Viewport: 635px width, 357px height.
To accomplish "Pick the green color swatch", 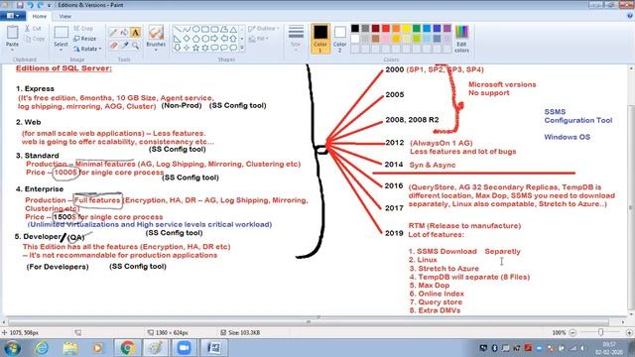I will click(417, 29).
